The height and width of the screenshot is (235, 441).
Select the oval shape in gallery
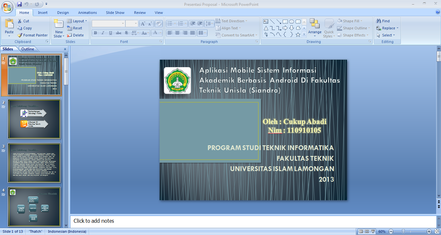291,22
